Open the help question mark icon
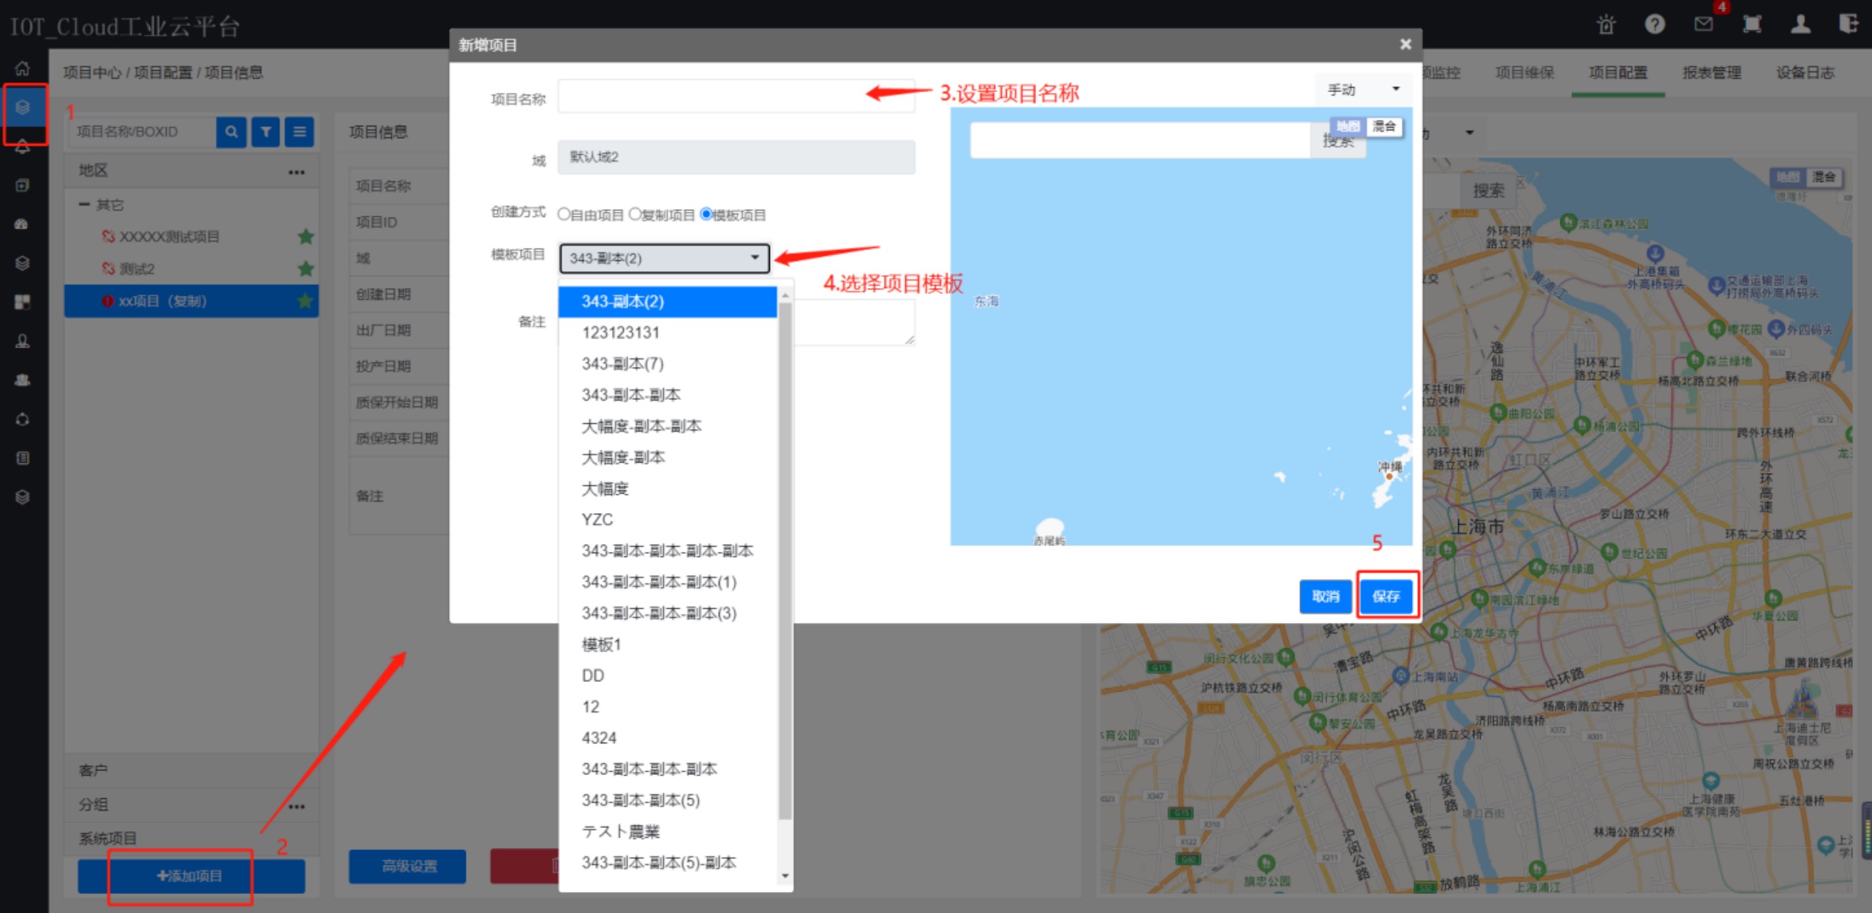 click(x=1655, y=25)
